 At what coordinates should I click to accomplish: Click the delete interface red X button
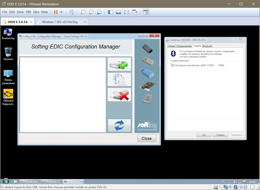(x=119, y=95)
